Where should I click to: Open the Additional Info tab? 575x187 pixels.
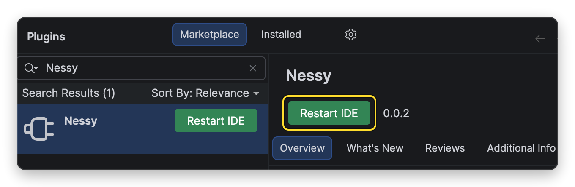[x=521, y=148]
